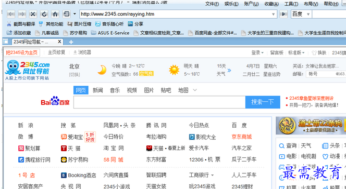Open the 账户(U) menu
Viewport: 346px width, 189px height.
pyautogui.click(x=251, y=4)
